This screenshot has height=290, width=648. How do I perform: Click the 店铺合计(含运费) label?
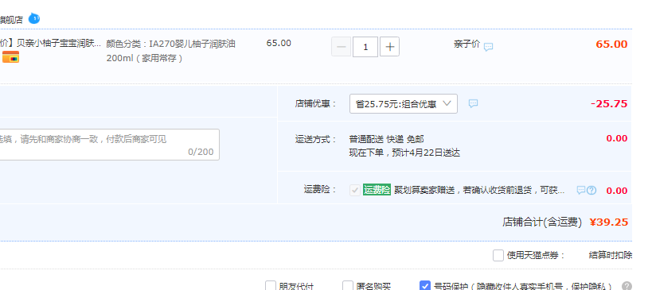[x=542, y=222]
